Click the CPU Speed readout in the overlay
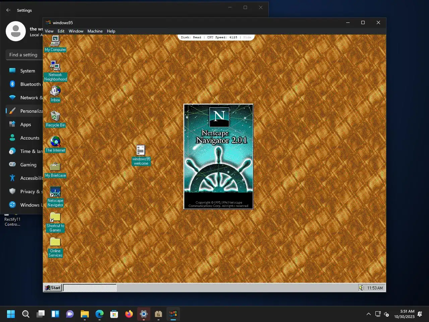The image size is (429, 322). click(x=222, y=37)
